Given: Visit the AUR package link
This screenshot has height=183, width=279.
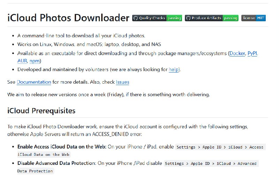Looking at the screenshot, I should coord(22,61).
